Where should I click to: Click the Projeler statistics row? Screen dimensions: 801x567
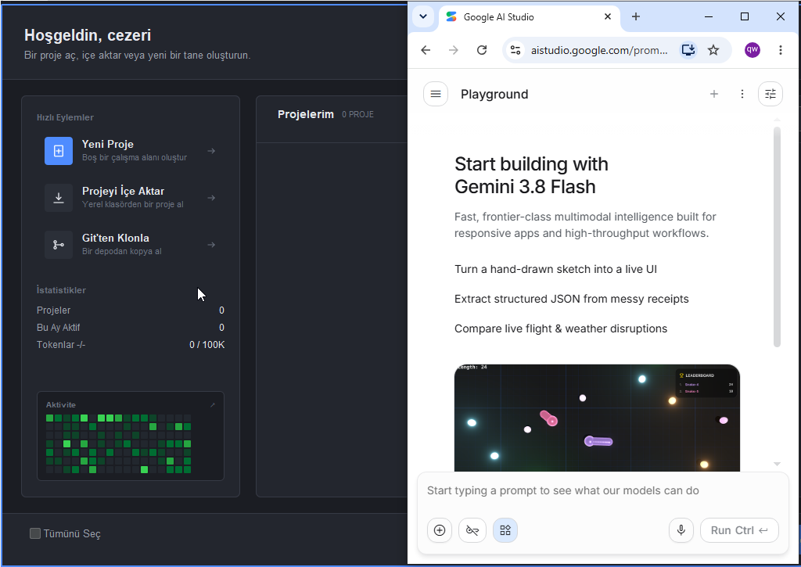click(131, 310)
